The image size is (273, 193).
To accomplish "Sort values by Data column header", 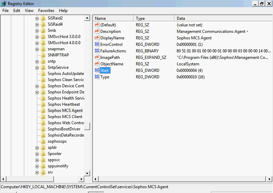I will 223,18.
